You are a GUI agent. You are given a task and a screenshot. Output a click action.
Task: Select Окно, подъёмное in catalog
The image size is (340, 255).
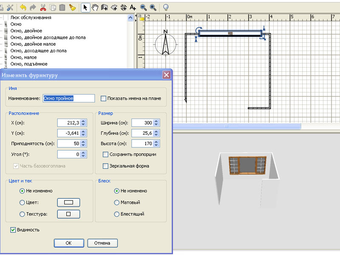[x=29, y=64]
